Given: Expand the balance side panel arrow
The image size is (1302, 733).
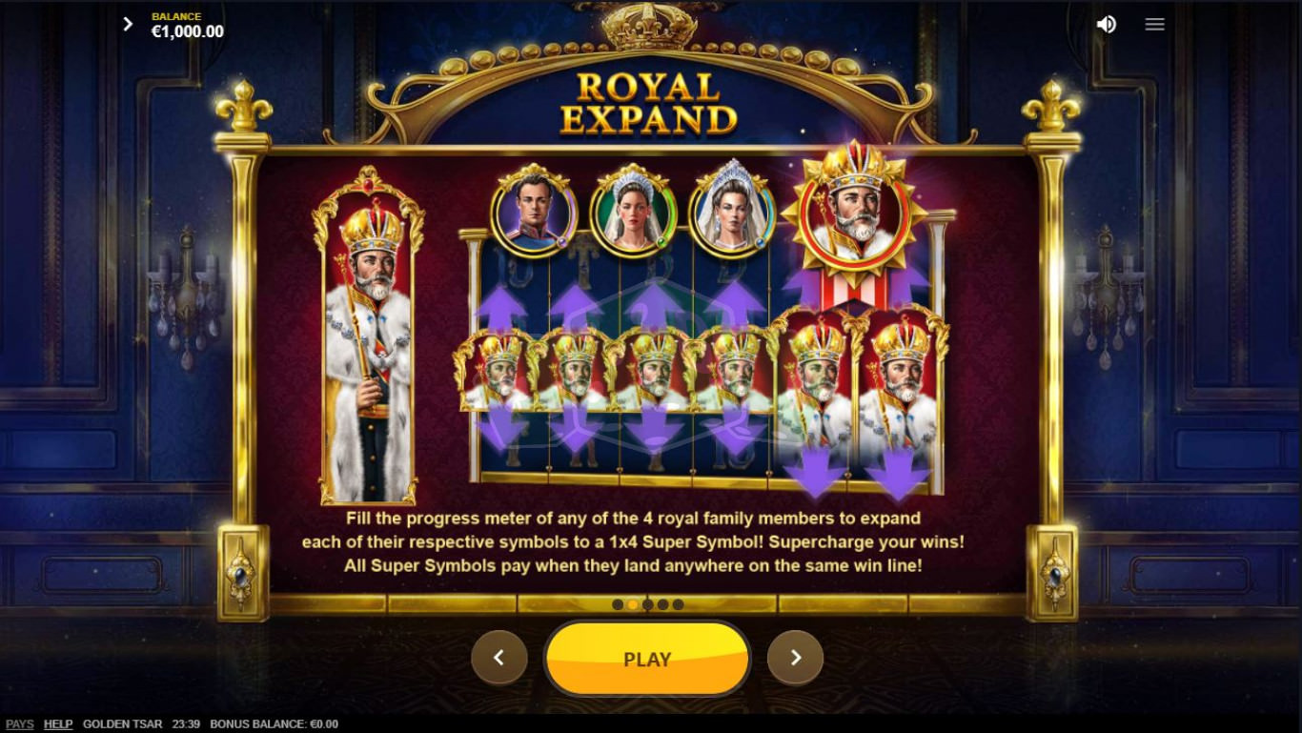Looking at the screenshot, I should pos(128,24).
